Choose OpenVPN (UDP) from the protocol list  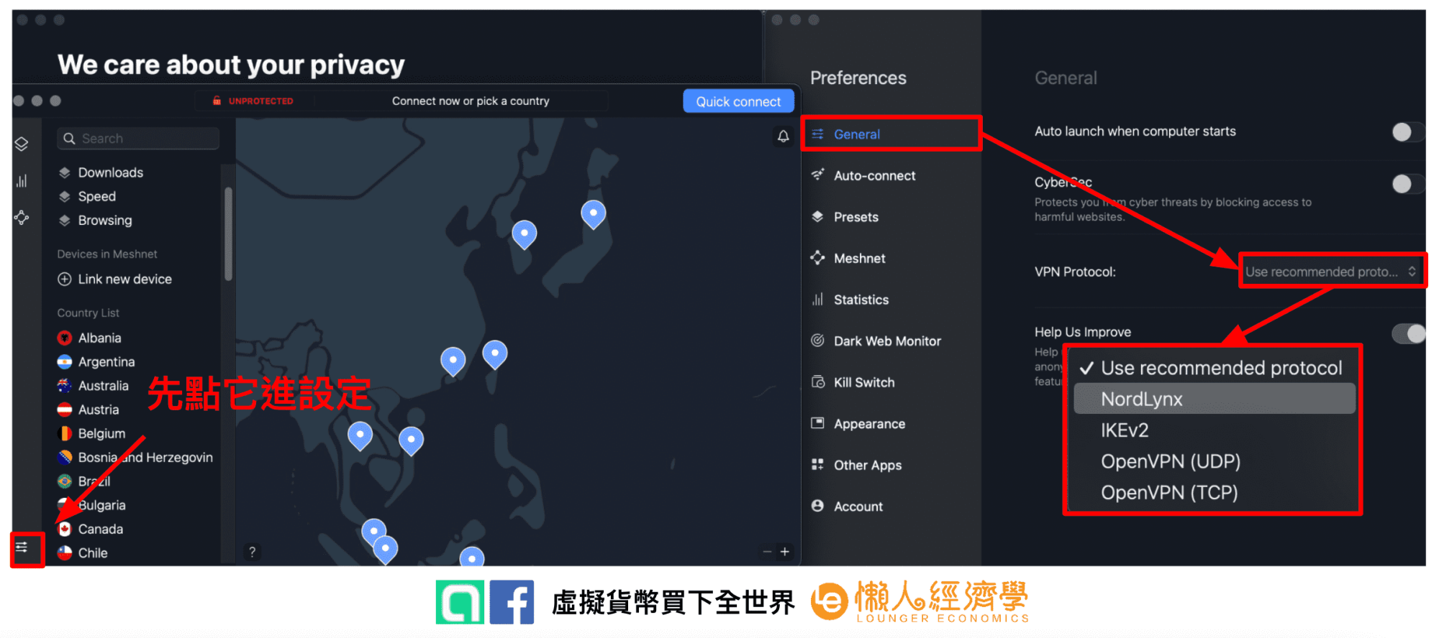1214,461
